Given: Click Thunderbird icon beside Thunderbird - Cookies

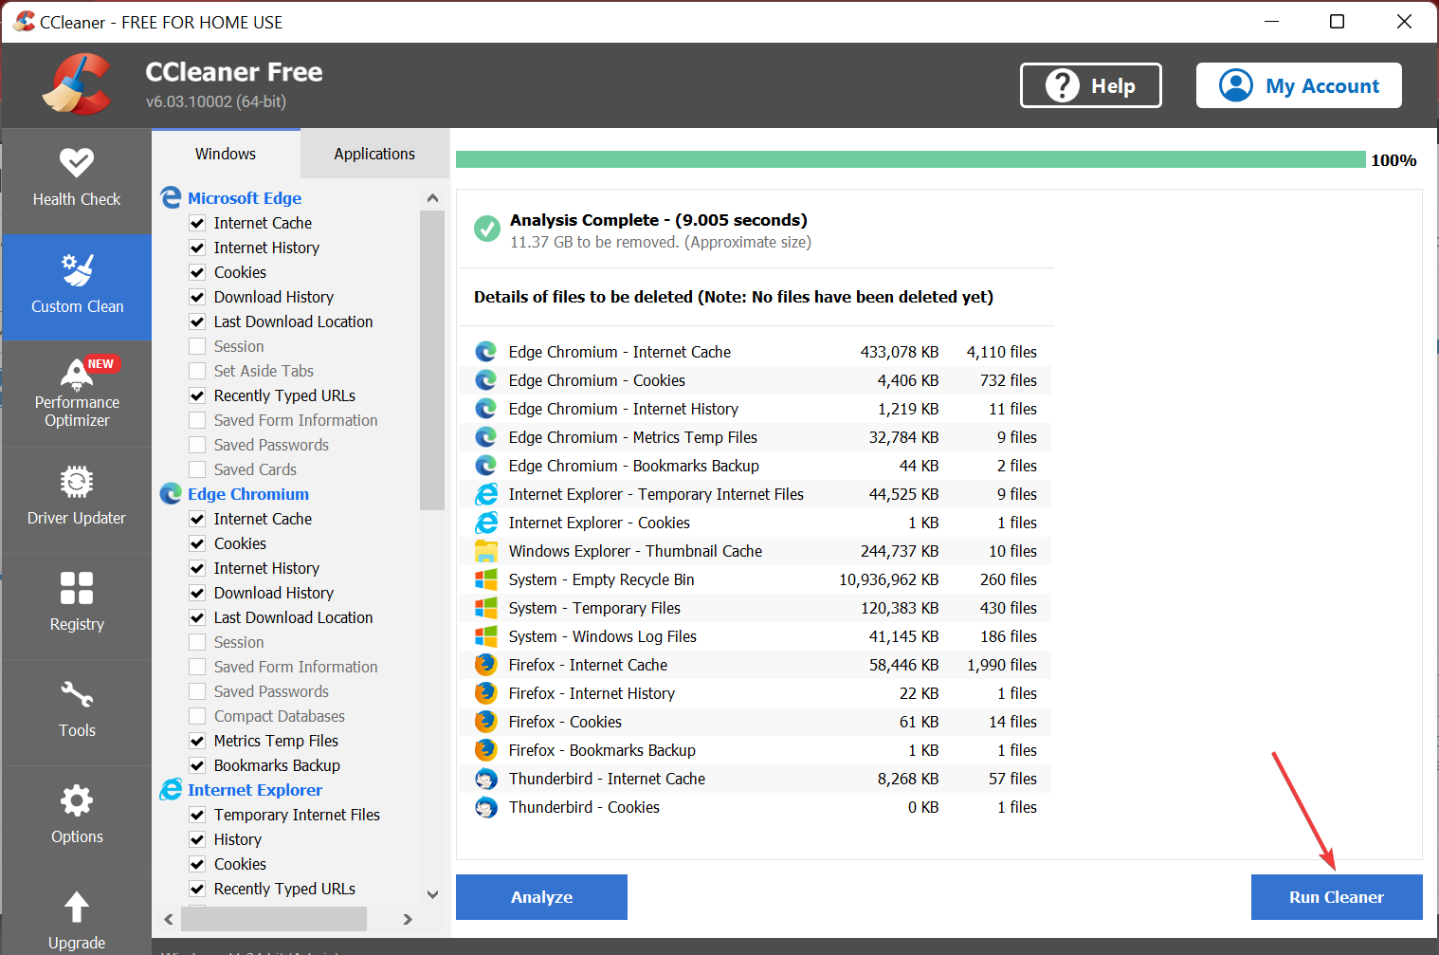Looking at the screenshot, I should (x=485, y=807).
